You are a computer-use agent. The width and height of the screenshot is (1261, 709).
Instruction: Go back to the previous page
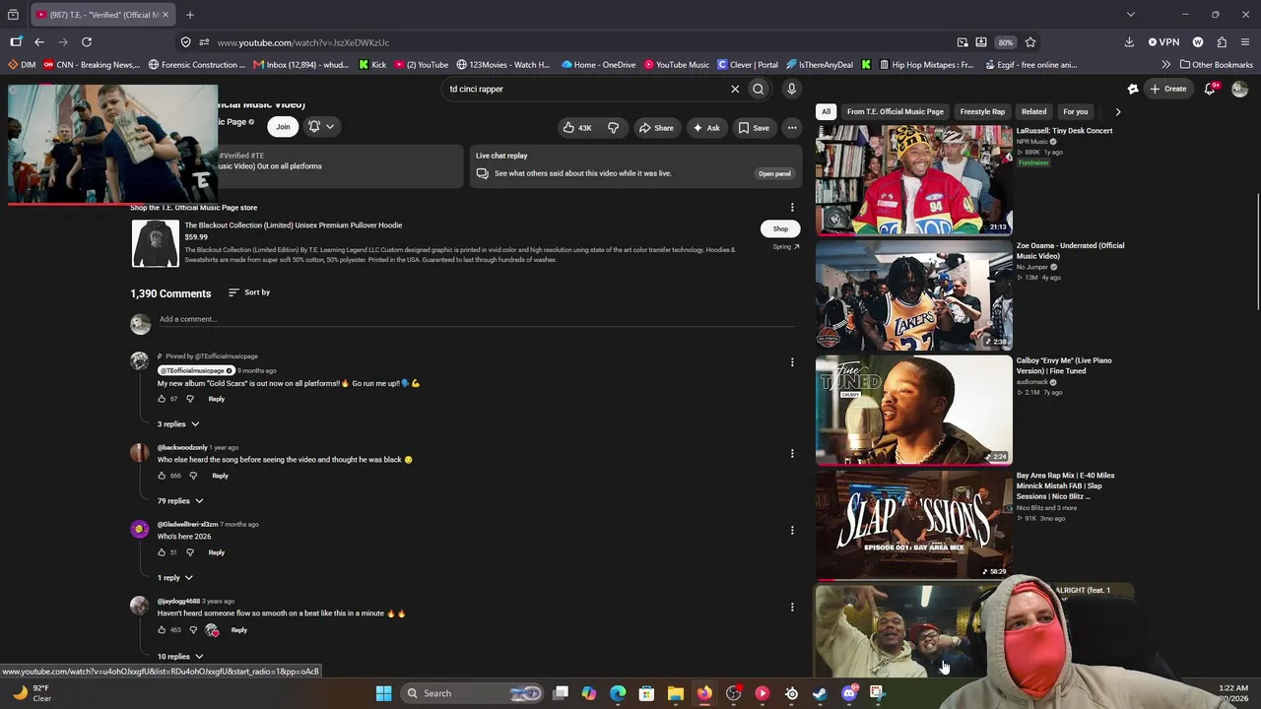click(x=39, y=42)
